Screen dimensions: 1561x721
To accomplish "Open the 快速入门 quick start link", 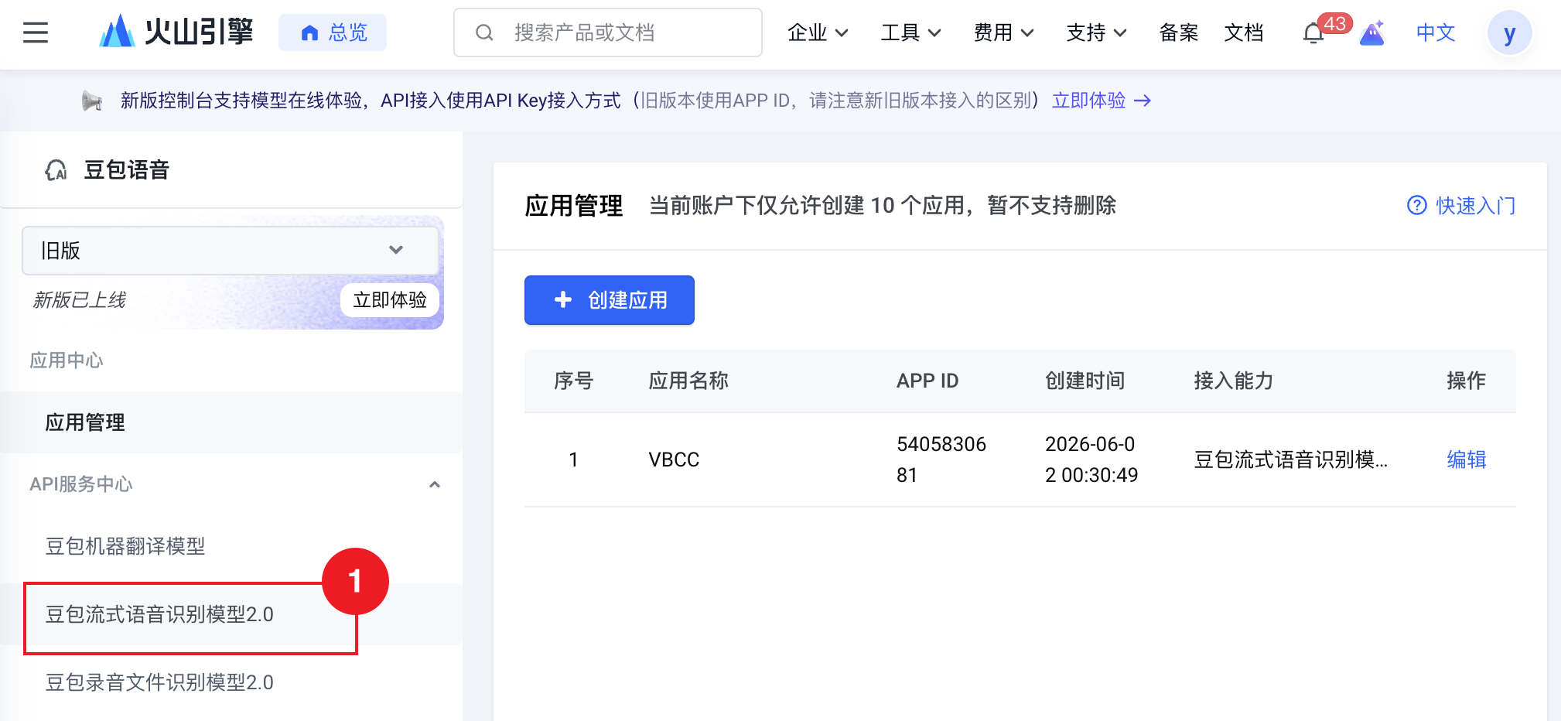I will (x=1476, y=205).
